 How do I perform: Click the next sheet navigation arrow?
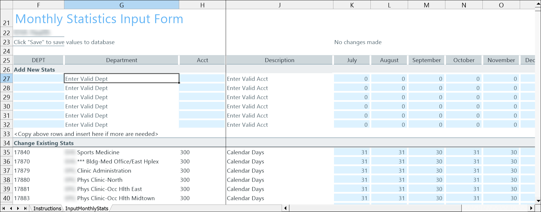point(18,208)
